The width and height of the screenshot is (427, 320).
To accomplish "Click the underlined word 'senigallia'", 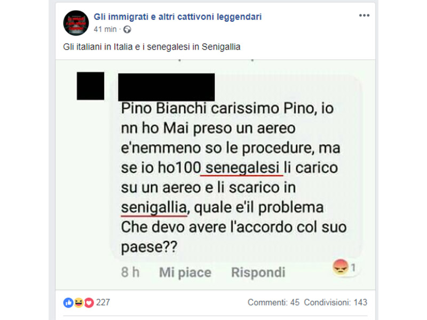I will coord(154,207).
